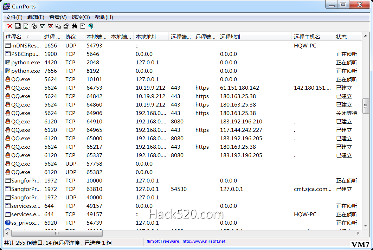Click the local port 54793 cell
This screenshot has width=373, height=250.
click(95, 45)
